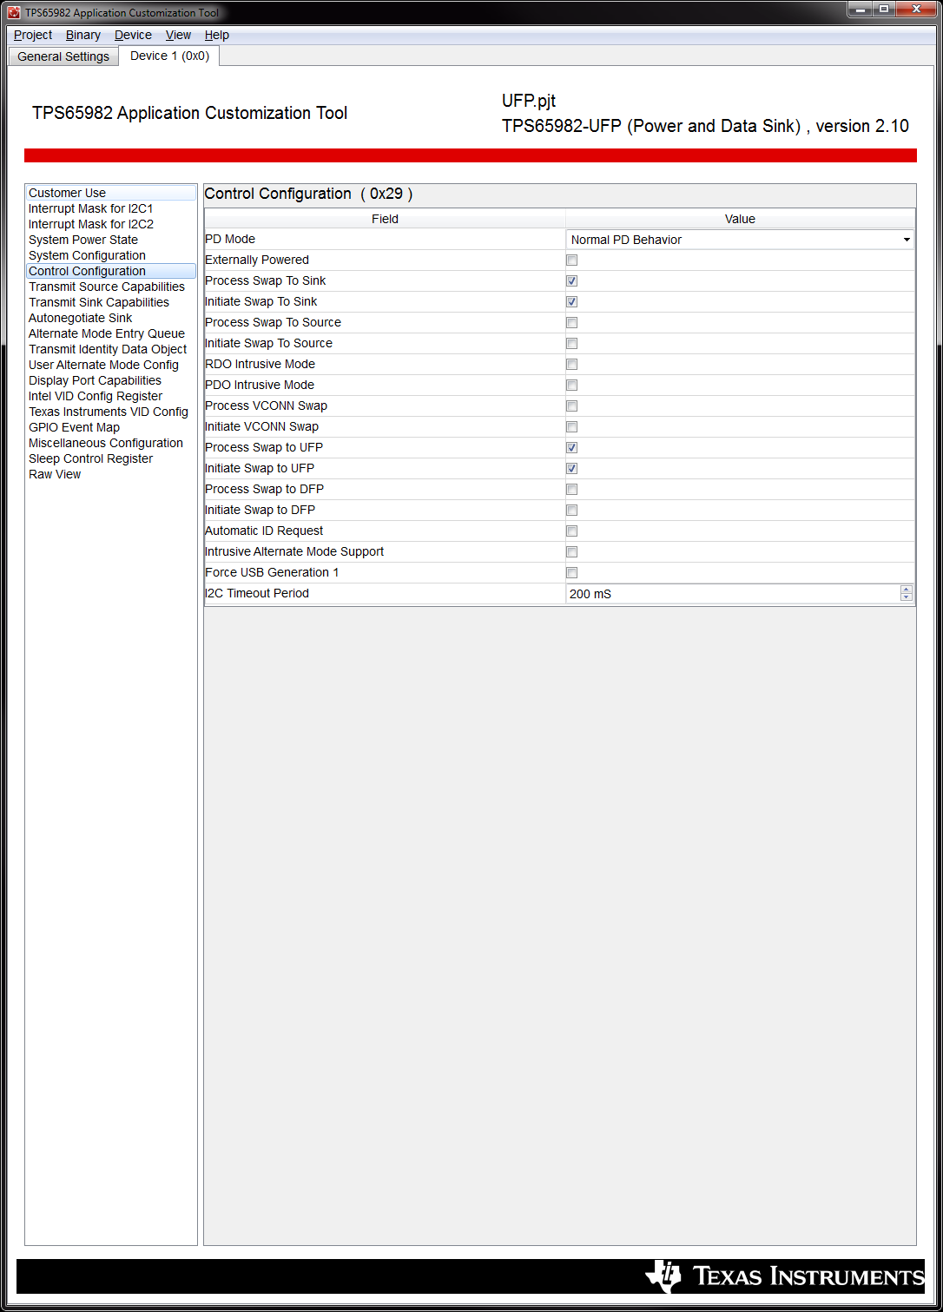Image resolution: width=943 pixels, height=1312 pixels.
Task: Switch to the Device 1 (0x0) tab
Action: pos(169,56)
